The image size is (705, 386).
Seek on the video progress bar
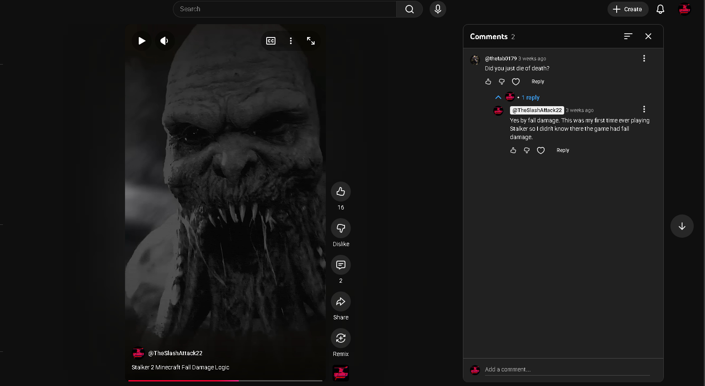225,381
